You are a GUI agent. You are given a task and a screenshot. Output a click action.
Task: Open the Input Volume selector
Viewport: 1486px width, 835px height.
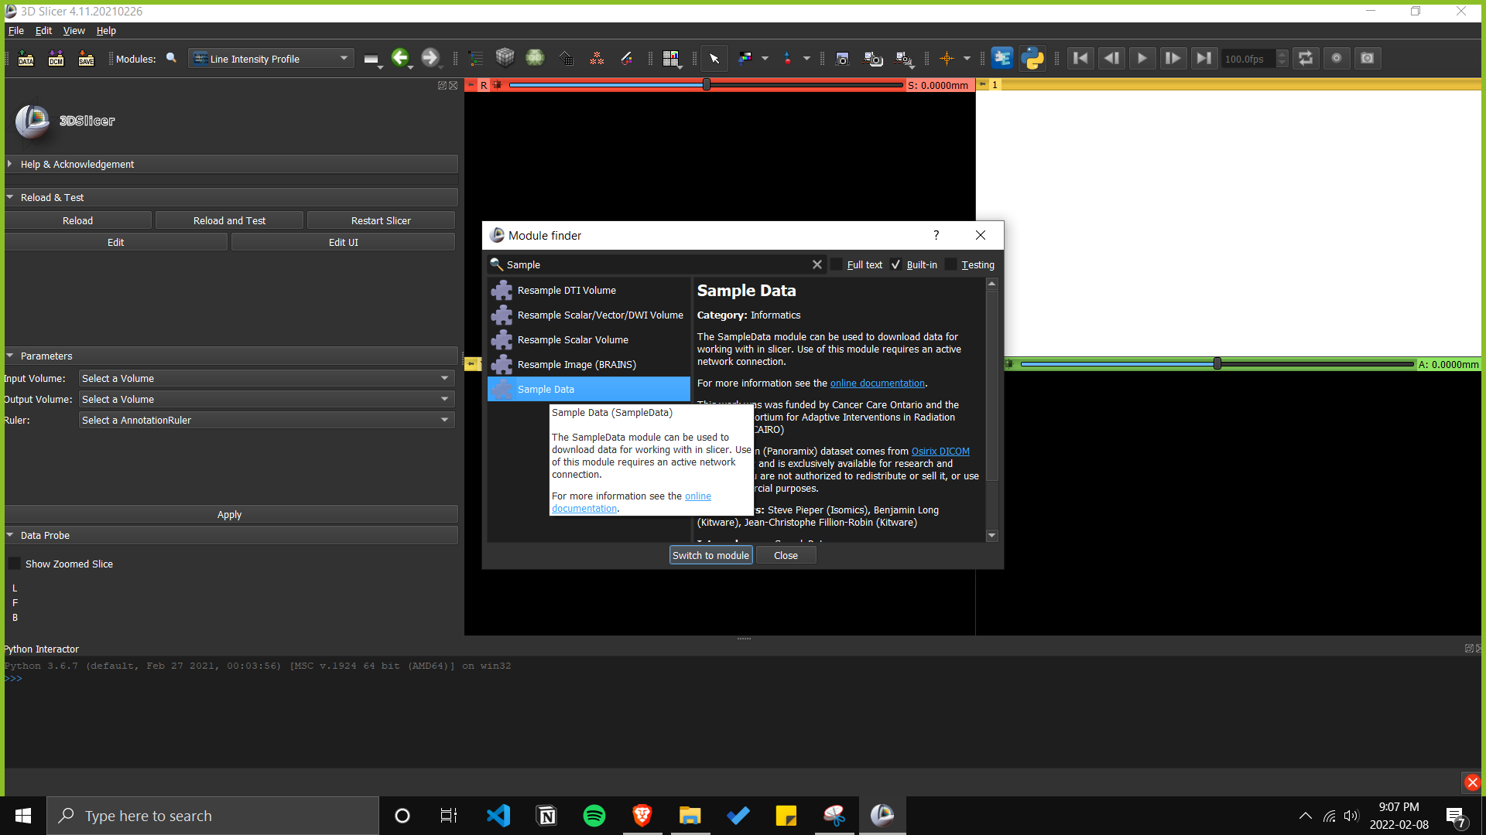click(x=266, y=378)
